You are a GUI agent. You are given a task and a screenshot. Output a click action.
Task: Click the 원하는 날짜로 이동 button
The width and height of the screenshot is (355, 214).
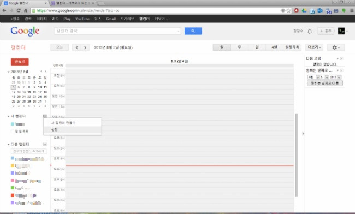coord(325,83)
